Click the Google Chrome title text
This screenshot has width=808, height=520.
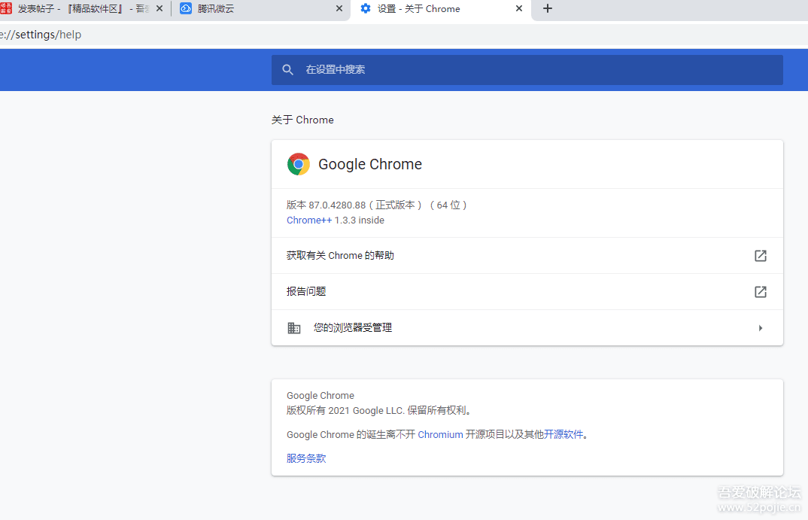pos(370,164)
